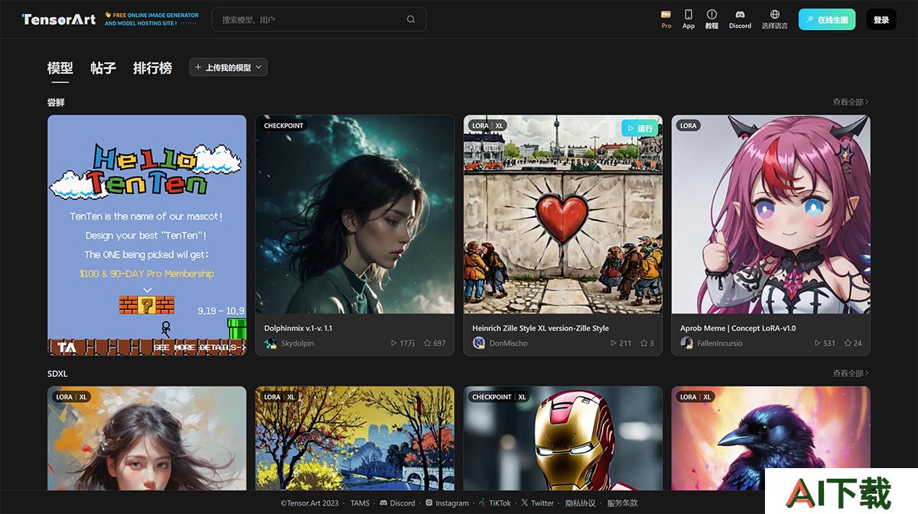Viewport: 918px width, 514px height.
Task: Click the 登录 login button
Action: tap(881, 20)
